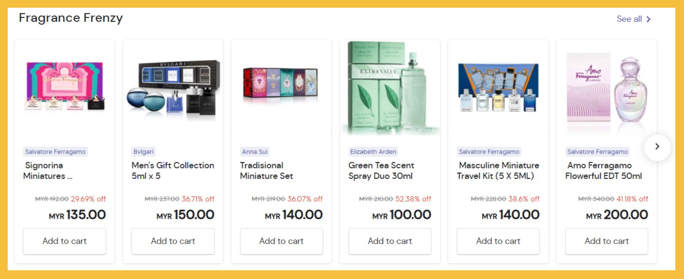Add Men's Gift Collection to cart
Viewport: 684px width, 279px height.
173,241
